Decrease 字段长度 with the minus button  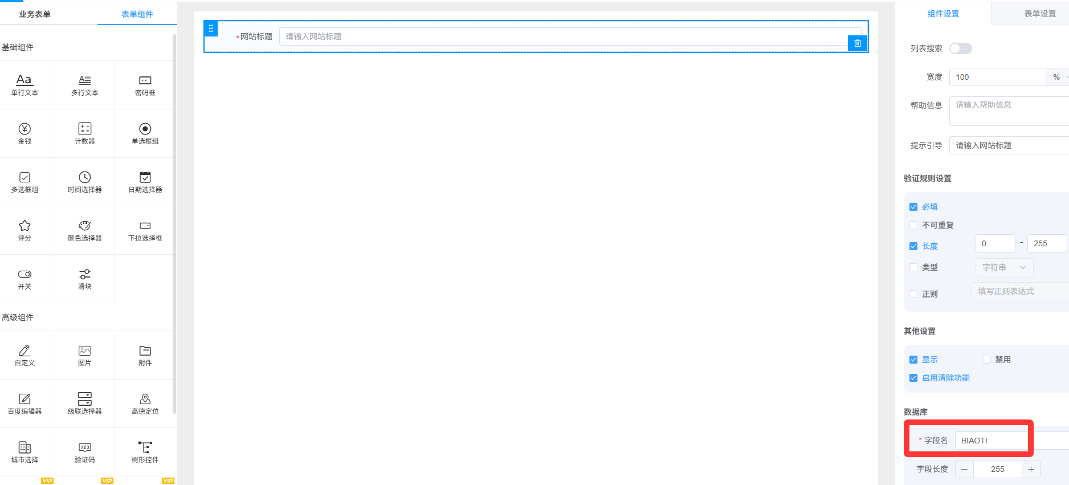[964, 469]
